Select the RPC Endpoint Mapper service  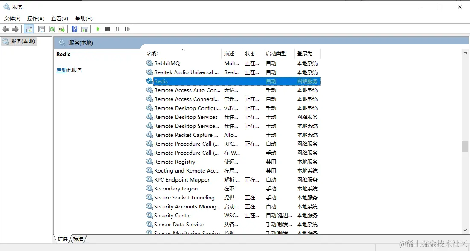coord(233,179)
